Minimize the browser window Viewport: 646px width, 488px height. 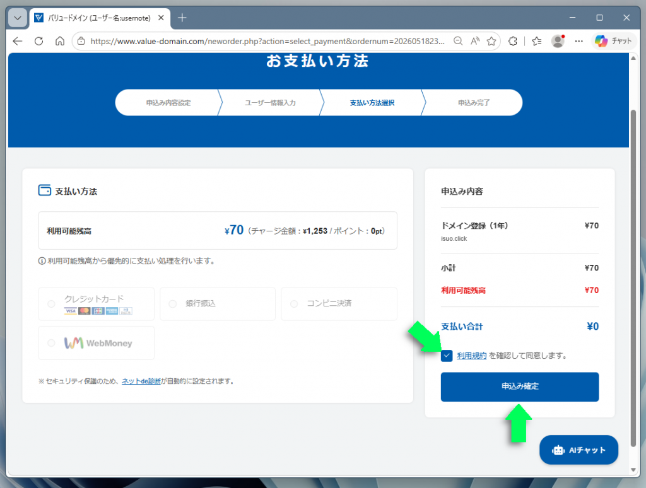[x=572, y=18]
